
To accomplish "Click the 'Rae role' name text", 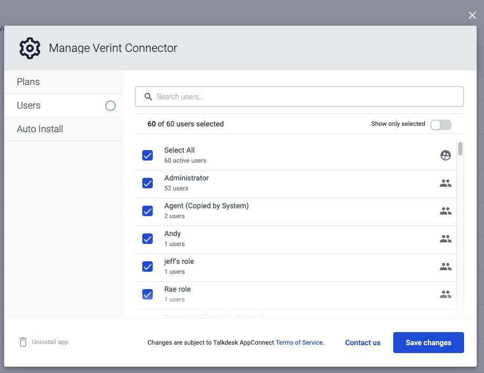I will [177, 289].
